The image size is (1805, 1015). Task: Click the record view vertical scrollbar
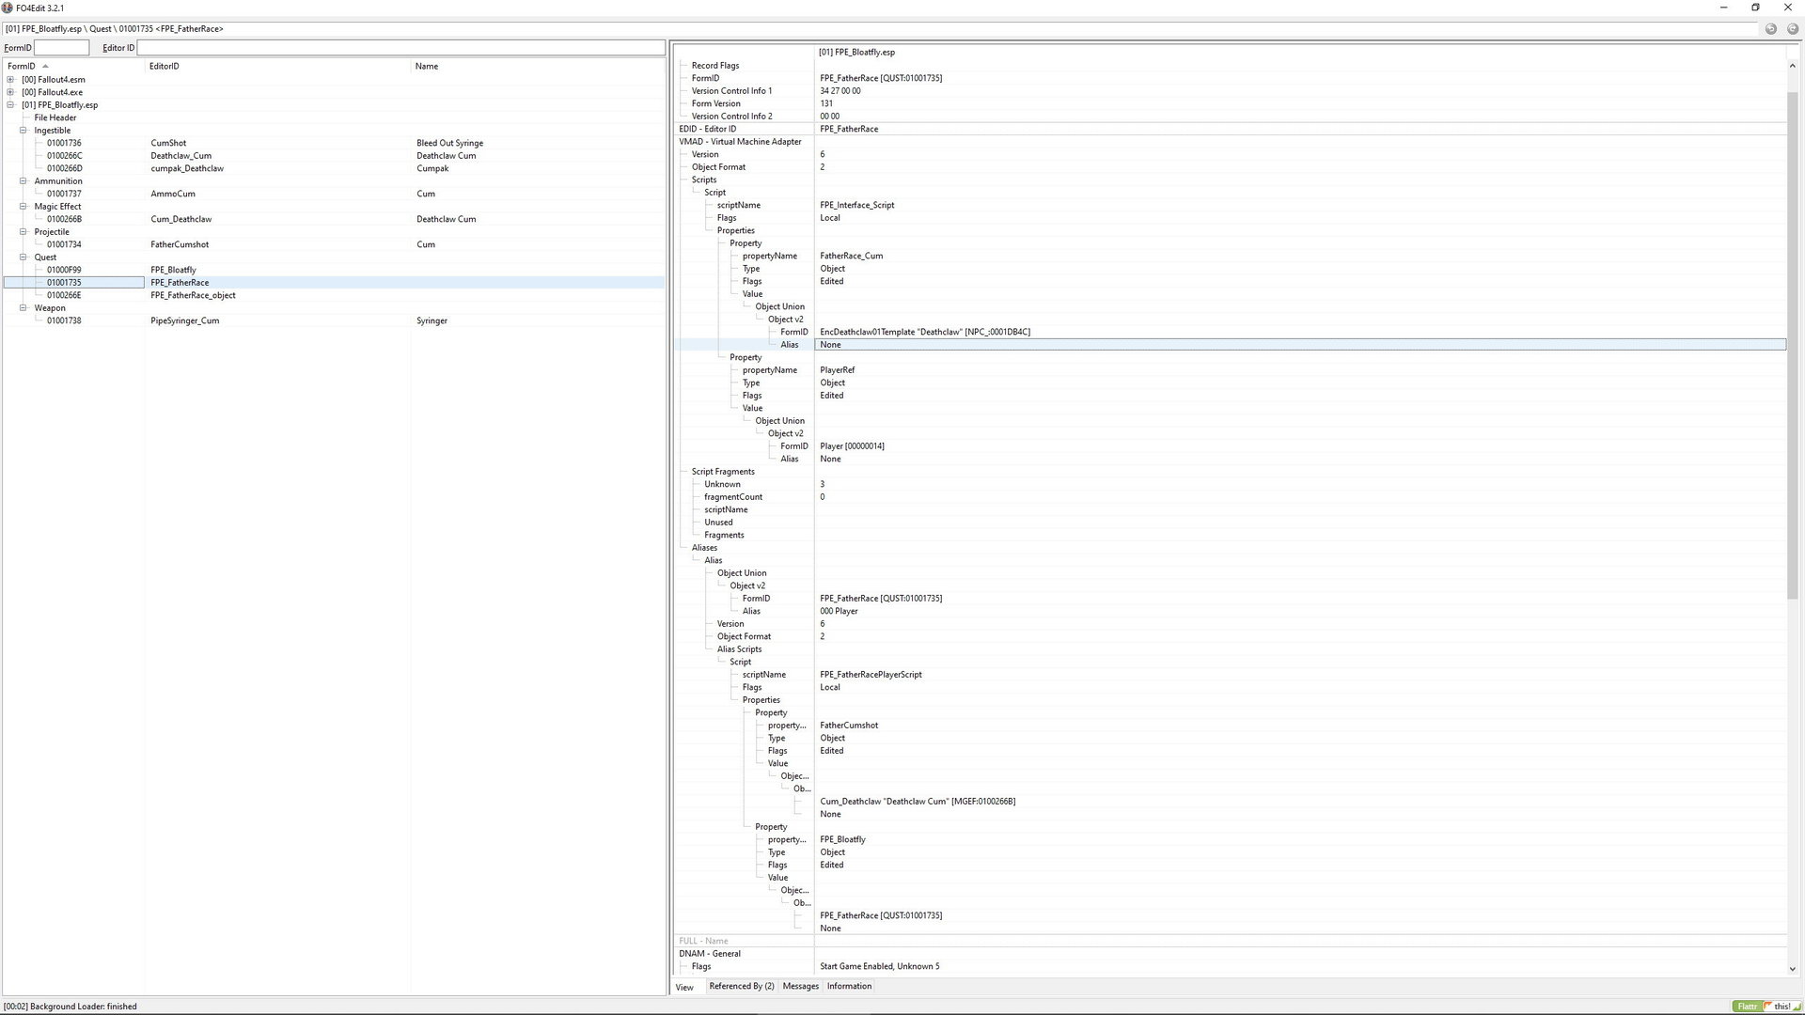(1793, 346)
